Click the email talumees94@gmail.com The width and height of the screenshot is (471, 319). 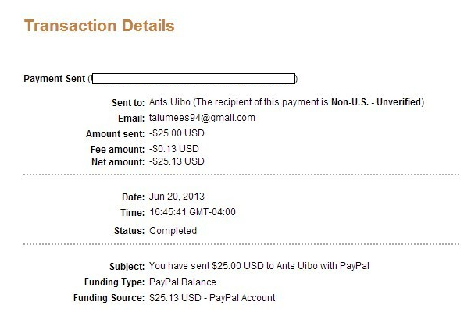click(x=202, y=118)
